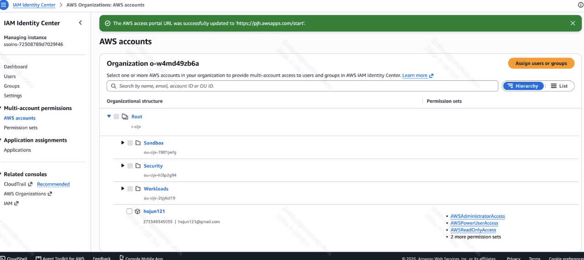The height and width of the screenshot is (260, 584).
Task: Click the info icon at the top right
Action: [x=580, y=5]
